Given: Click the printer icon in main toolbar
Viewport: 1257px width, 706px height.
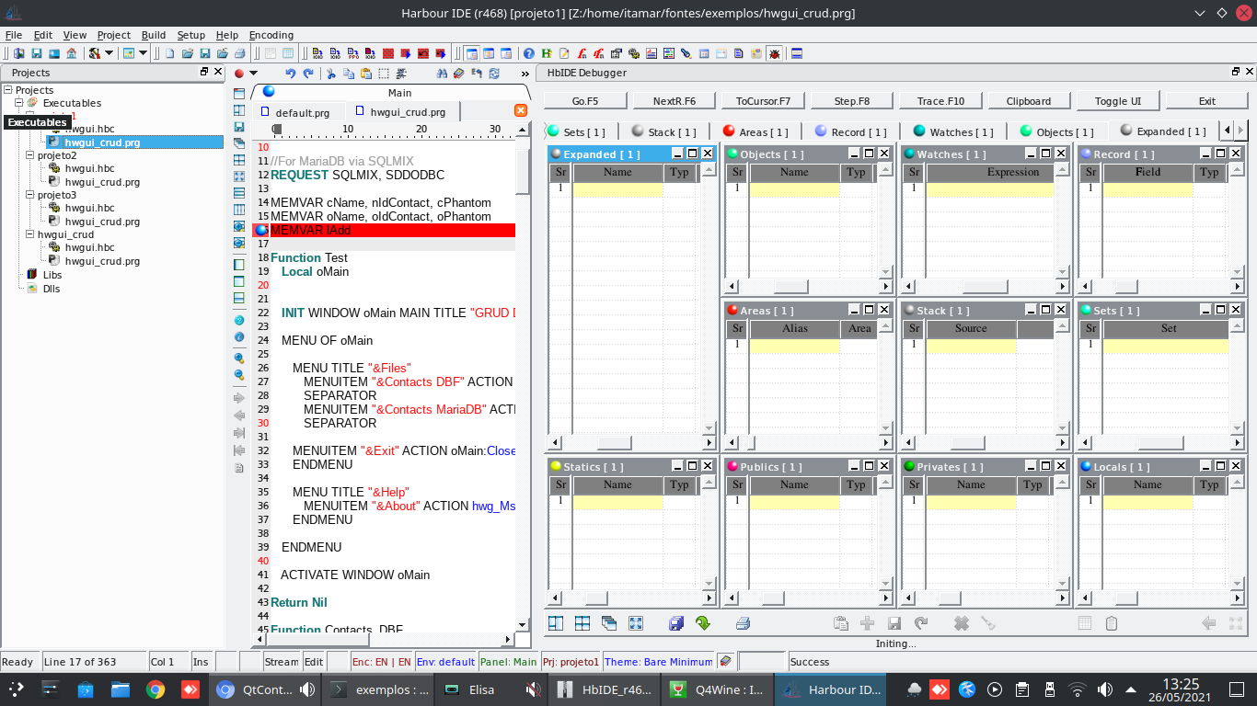Looking at the screenshot, I should pyautogui.click(x=239, y=53).
